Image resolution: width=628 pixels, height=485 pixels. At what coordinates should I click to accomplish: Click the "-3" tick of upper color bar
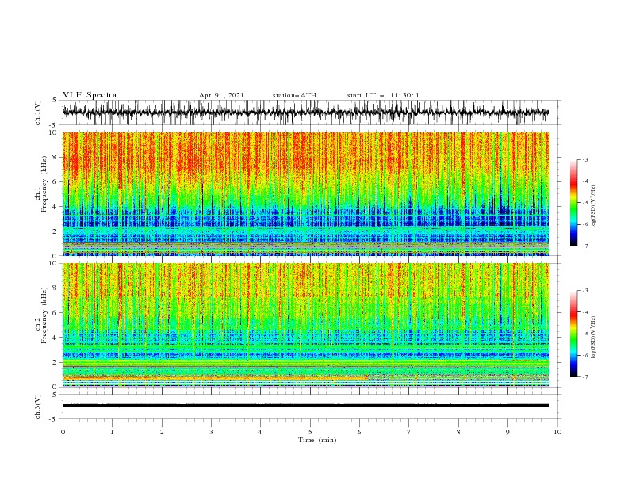(x=584, y=159)
